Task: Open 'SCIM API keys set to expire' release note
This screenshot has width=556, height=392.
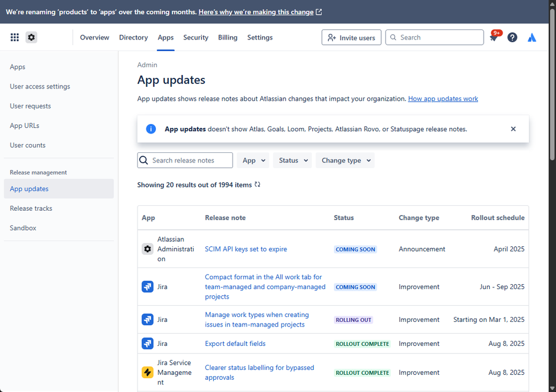Action: [x=246, y=249]
